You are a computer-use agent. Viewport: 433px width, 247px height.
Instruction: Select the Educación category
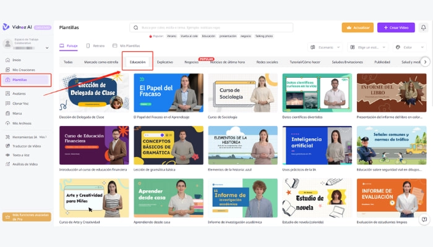coord(137,62)
